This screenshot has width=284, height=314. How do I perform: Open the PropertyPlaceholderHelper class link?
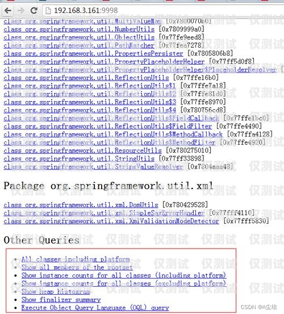[x=104, y=62]
